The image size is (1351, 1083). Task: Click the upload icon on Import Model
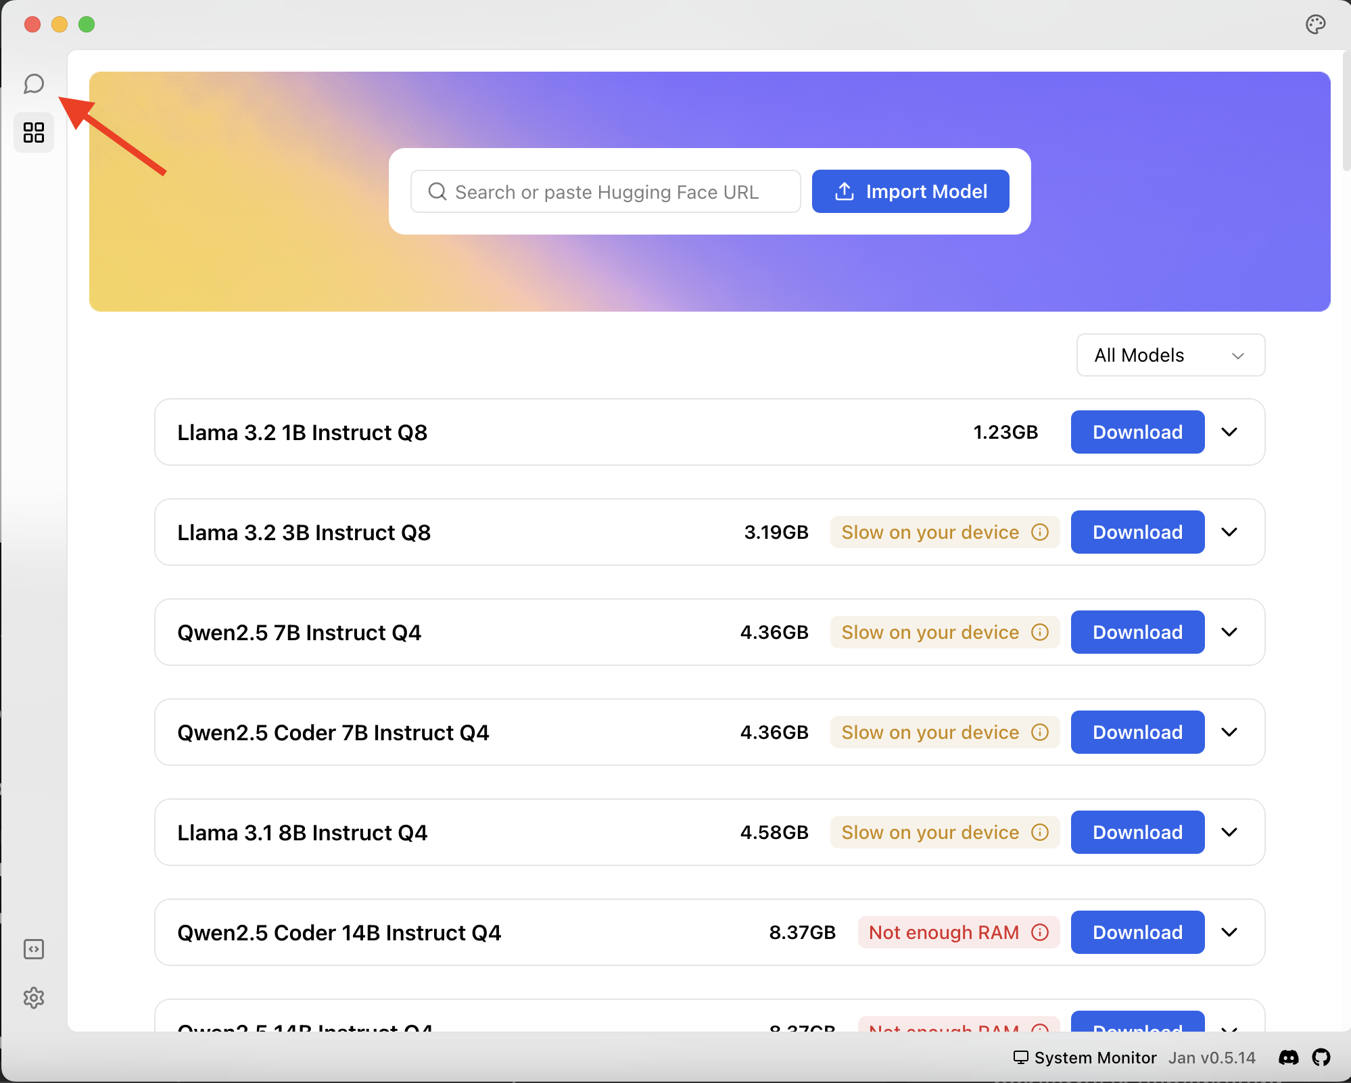(843, 191)
